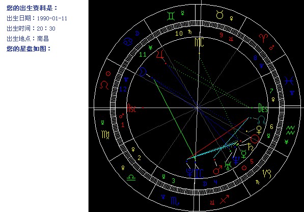The image size is (304, 212).
Task: Select the red Aries zodiac glyph
Action: coord(263,38)
